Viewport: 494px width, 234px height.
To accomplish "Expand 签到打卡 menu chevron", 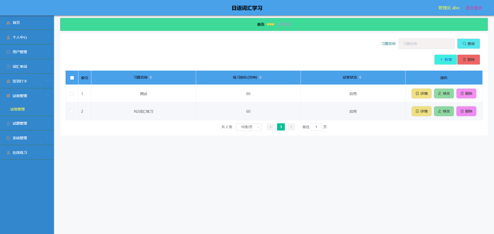I will (48, 81).
